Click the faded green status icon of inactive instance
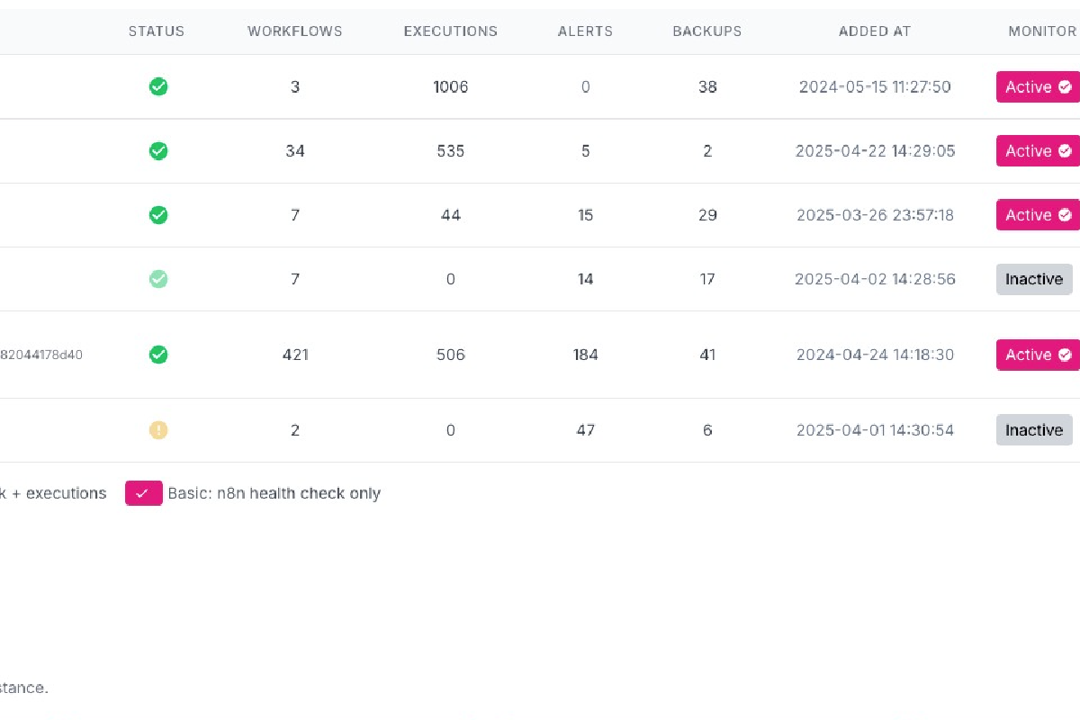Screen dimensions: 1080x720 (158, 279)
